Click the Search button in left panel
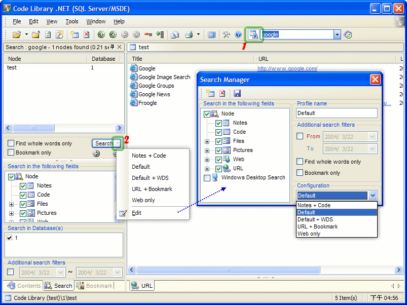 coord(103,143)
